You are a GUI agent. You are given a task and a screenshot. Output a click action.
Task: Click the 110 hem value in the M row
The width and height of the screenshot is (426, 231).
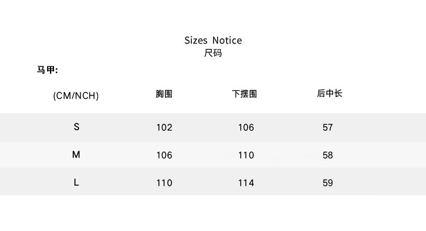(246, 155)
